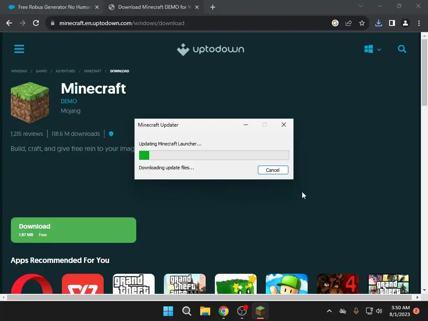The height and width of the screenshot is (321, 428).
Task: Show hidden system tray icons
Action: pyautogui.click(x=329, y=311)
